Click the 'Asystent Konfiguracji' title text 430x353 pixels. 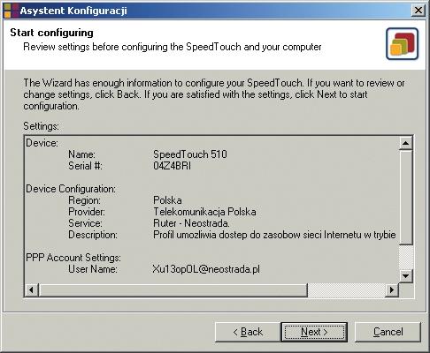[73, 11]
